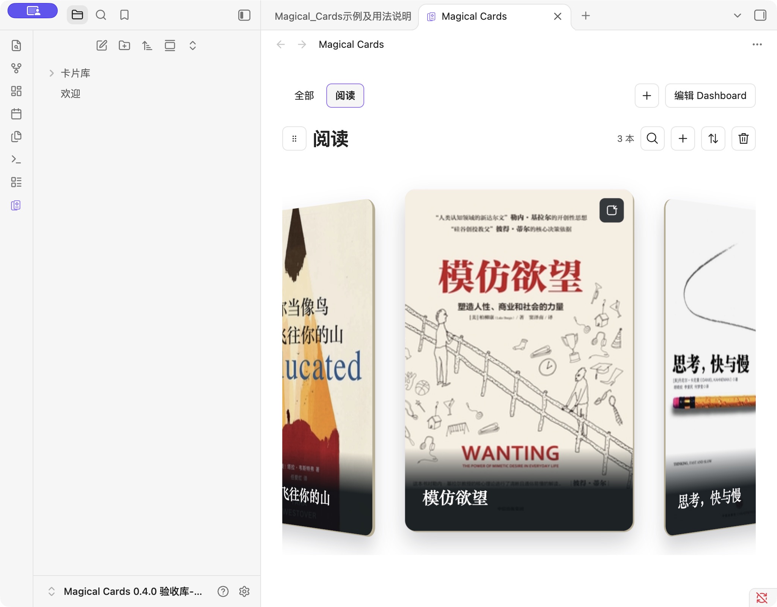Image resolution: width=777 pixels, height=607 pixels.
Task: Search within the 阅读 section
Action: [653, 138]
